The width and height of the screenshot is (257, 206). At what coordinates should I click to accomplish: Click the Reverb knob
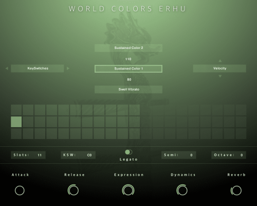pos(236,191)
